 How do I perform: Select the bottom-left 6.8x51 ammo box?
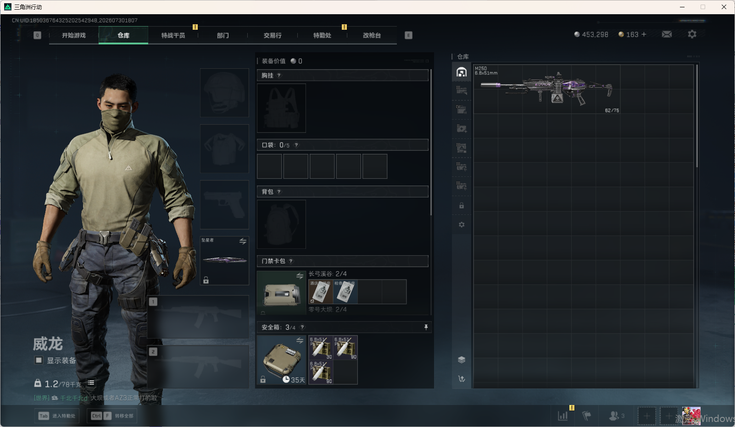[x=321, y=372]
